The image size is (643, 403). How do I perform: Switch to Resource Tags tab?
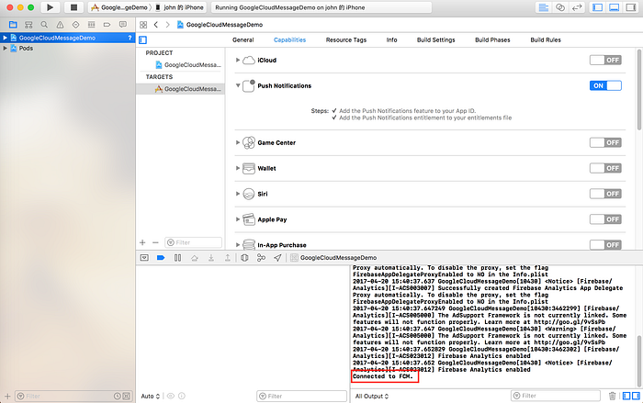point(346,39)
